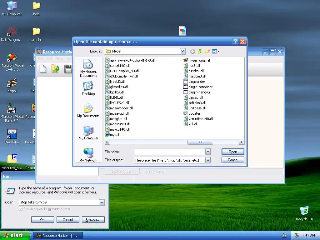Click the File name input field
This screenshot has width=320, height=240.
(170, 152)
